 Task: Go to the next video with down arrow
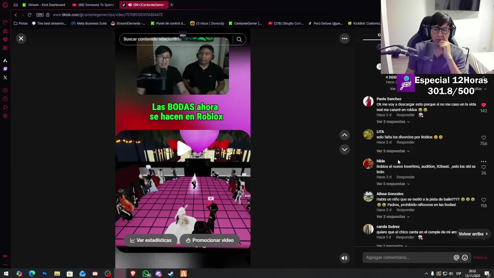(x=345, y=149)
